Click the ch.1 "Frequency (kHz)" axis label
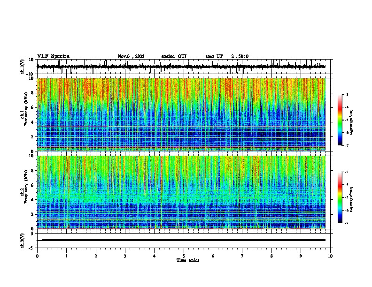Viewport: 372px width, 287px height. click(x=26, y=109)
